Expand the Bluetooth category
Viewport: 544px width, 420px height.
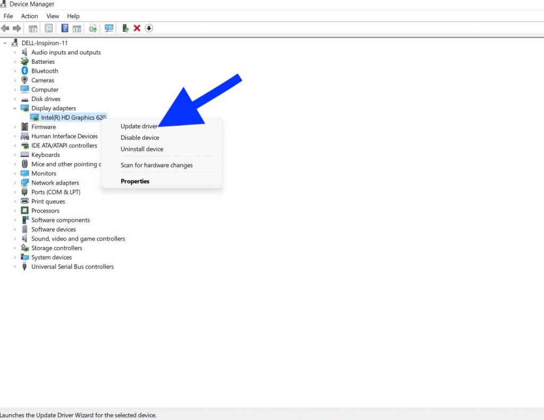[x=15, y=71]
